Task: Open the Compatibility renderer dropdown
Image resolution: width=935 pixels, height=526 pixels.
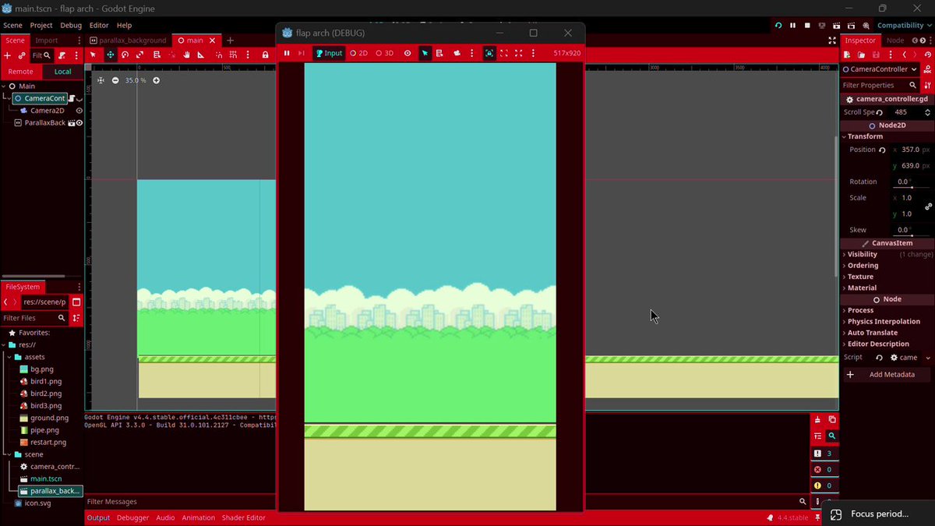Action: [x=904, y=25]
